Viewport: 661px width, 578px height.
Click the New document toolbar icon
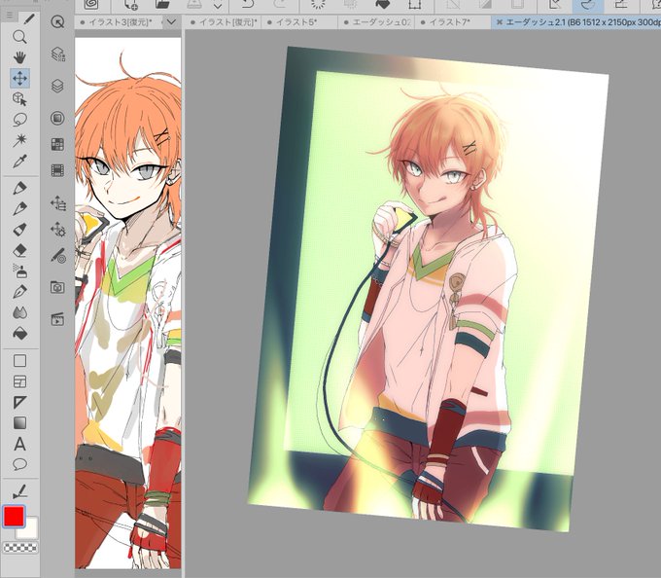(131, 5)
